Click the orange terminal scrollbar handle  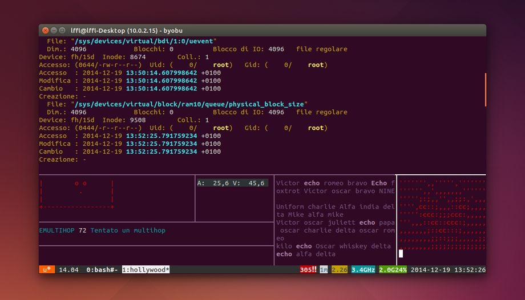pos(485,89)
